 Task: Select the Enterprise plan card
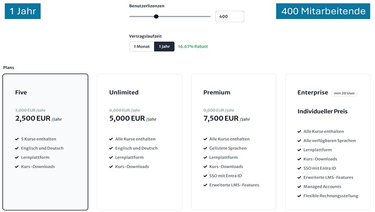(328, 141)
